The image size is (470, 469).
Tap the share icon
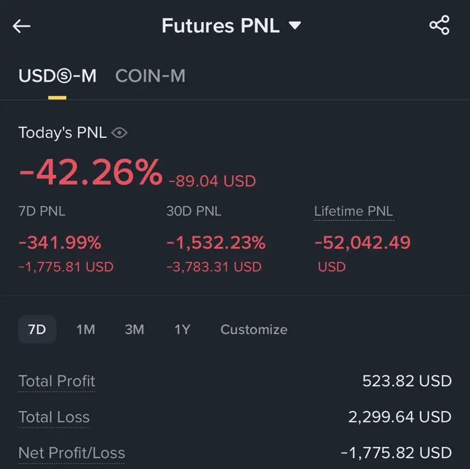pos(439,26)
